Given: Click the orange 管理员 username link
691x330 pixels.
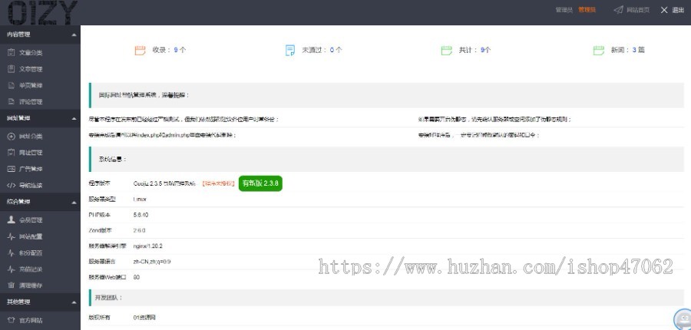Looking at the screenshot, I should [x=587, y=10].
